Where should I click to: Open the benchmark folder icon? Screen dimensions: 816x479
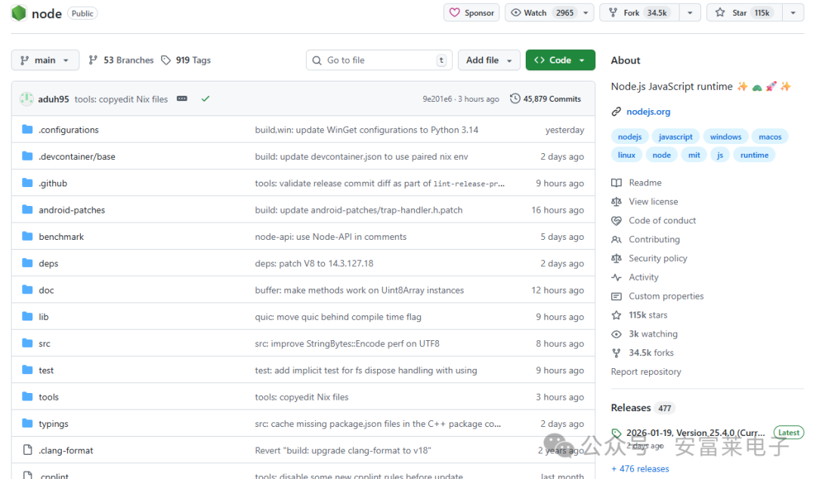point(26,236)
